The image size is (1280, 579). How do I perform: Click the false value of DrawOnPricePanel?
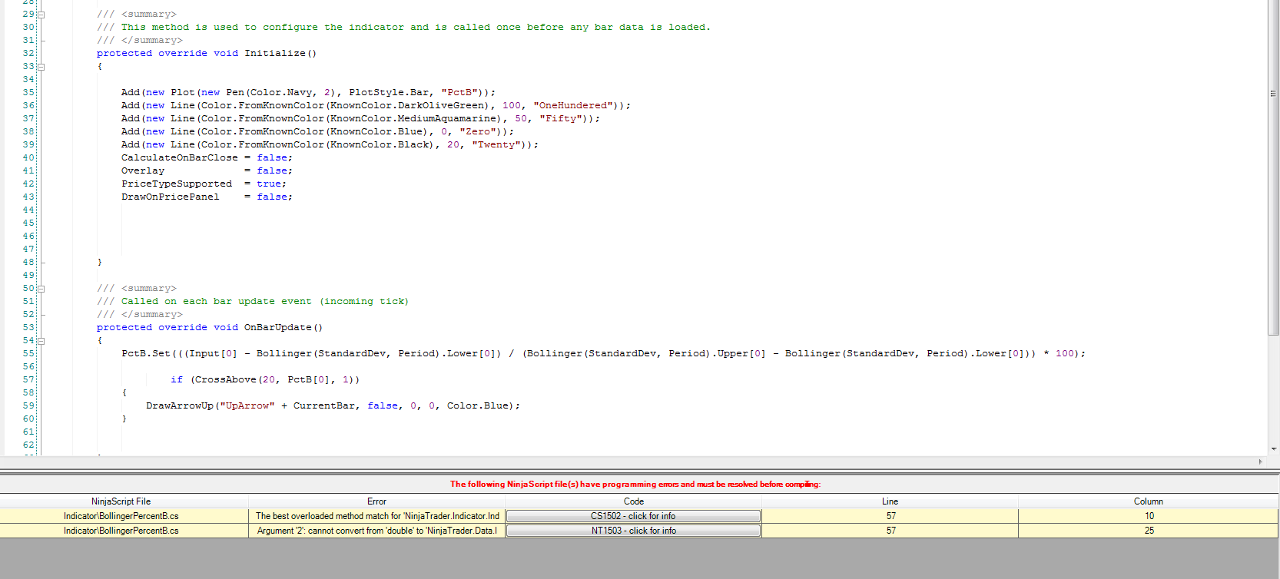click(x=272, y=197)
